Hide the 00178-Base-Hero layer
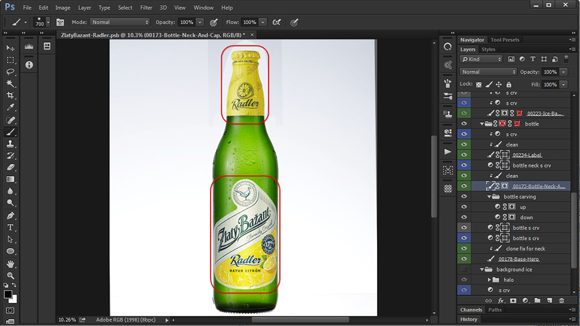 point(464,259)
